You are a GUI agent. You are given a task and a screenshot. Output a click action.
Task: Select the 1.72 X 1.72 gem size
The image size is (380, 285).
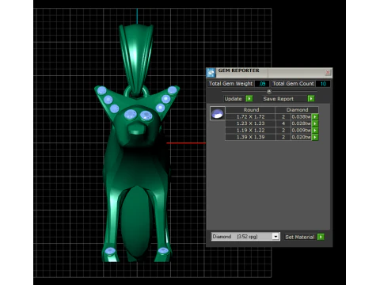[x=250, y=116]
